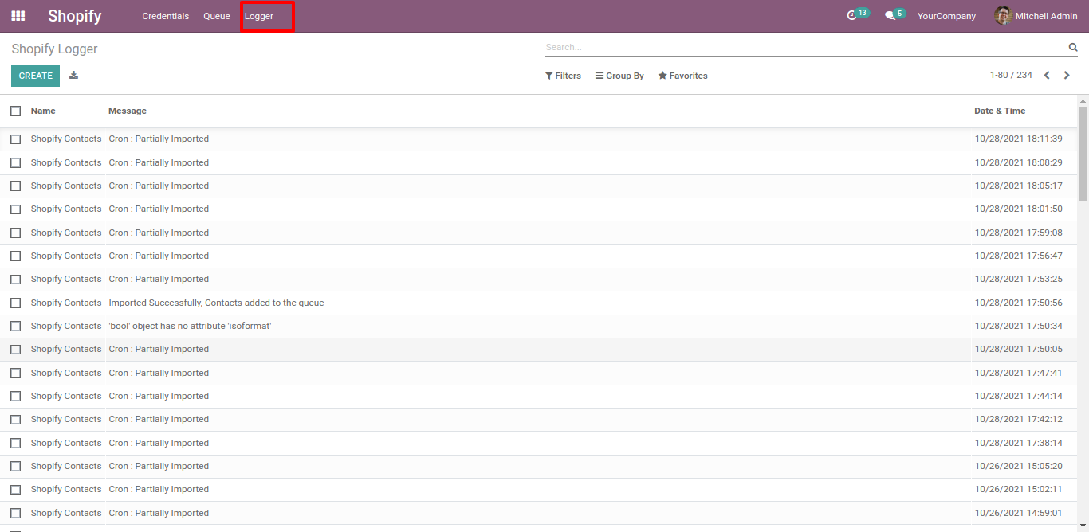
Task: Check the 'bool' object error row checkbox
Action: click(x=15, y=327)
